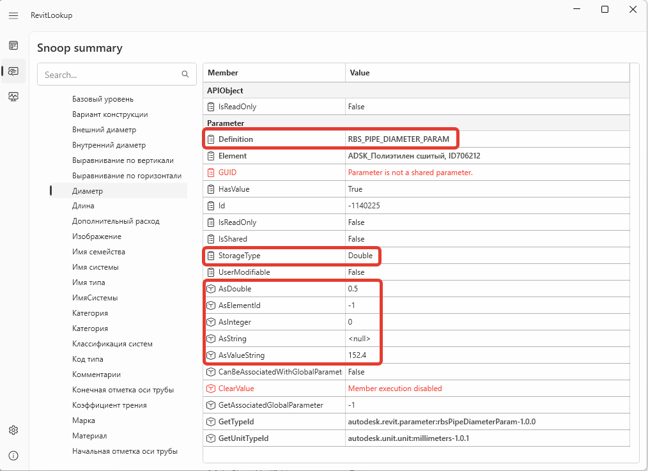Click the property icon beside StorageType

click(211, 256)
